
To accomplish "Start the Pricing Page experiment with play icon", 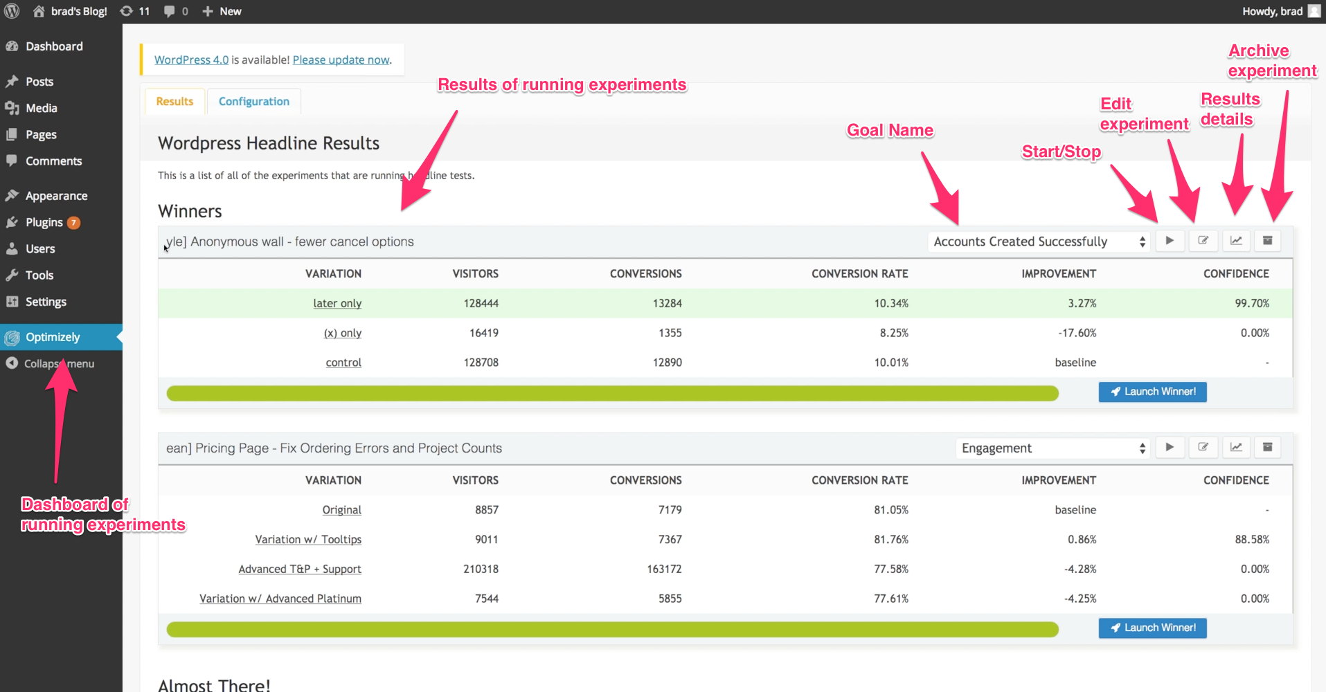I will 1170,447.
